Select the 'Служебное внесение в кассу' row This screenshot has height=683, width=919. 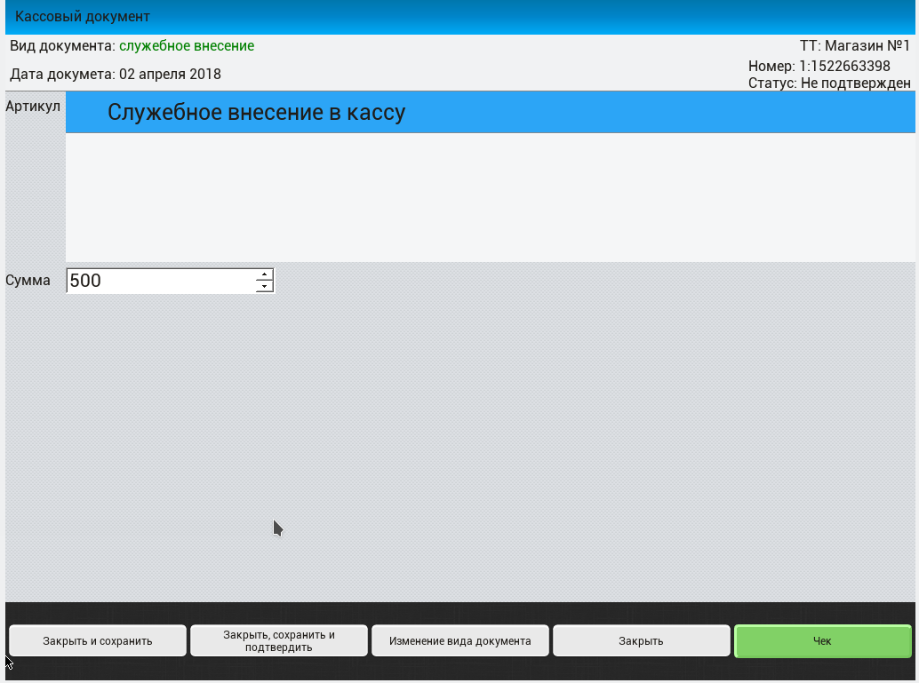pyautogui.click(x=490, y=112)
